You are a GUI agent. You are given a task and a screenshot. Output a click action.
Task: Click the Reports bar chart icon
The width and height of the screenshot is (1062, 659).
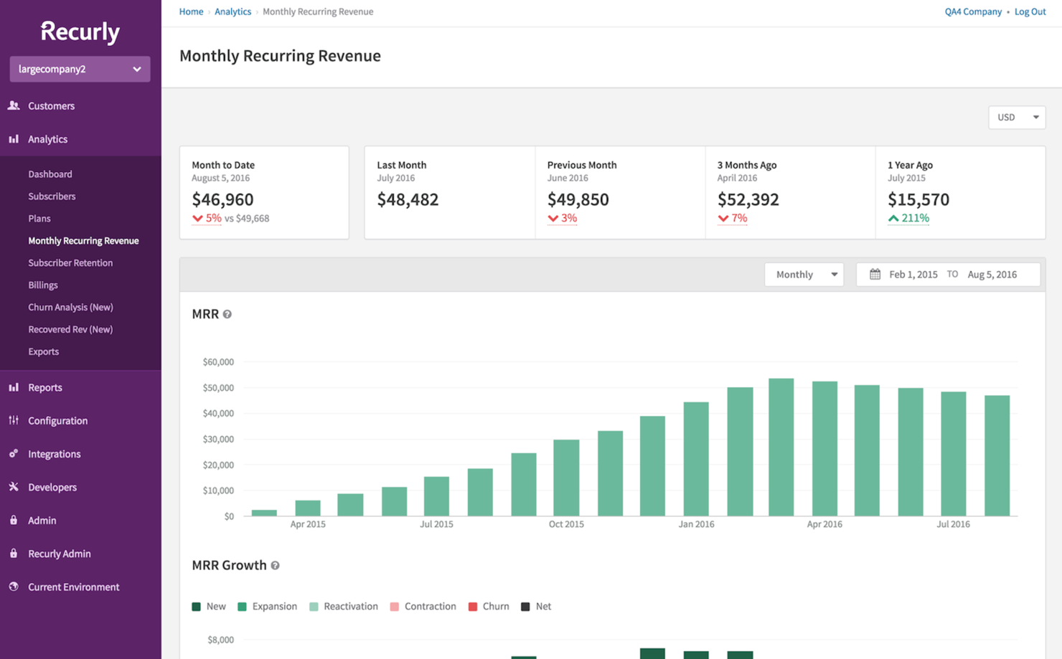tap(14, 387)
